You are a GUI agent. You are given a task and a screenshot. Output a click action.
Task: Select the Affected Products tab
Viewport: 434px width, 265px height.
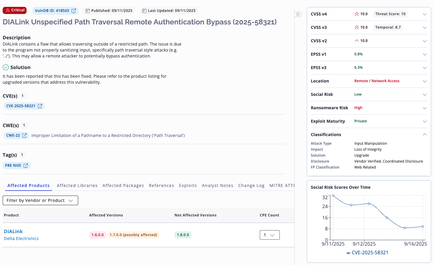click(29, 185)
